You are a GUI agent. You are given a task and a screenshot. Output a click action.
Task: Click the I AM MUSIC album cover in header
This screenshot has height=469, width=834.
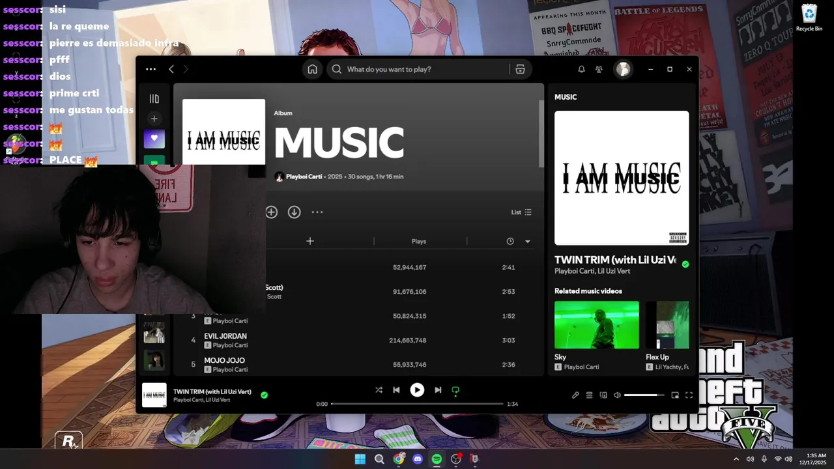pyautogui.click(x=223, y=132)
